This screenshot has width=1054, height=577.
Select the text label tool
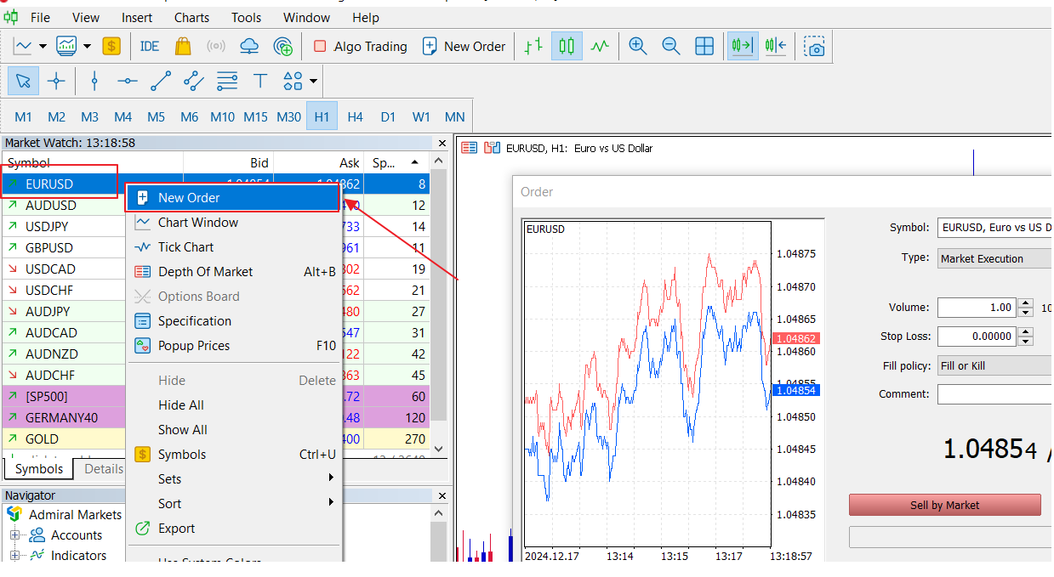pyautogui.click(x=260, y=82)
